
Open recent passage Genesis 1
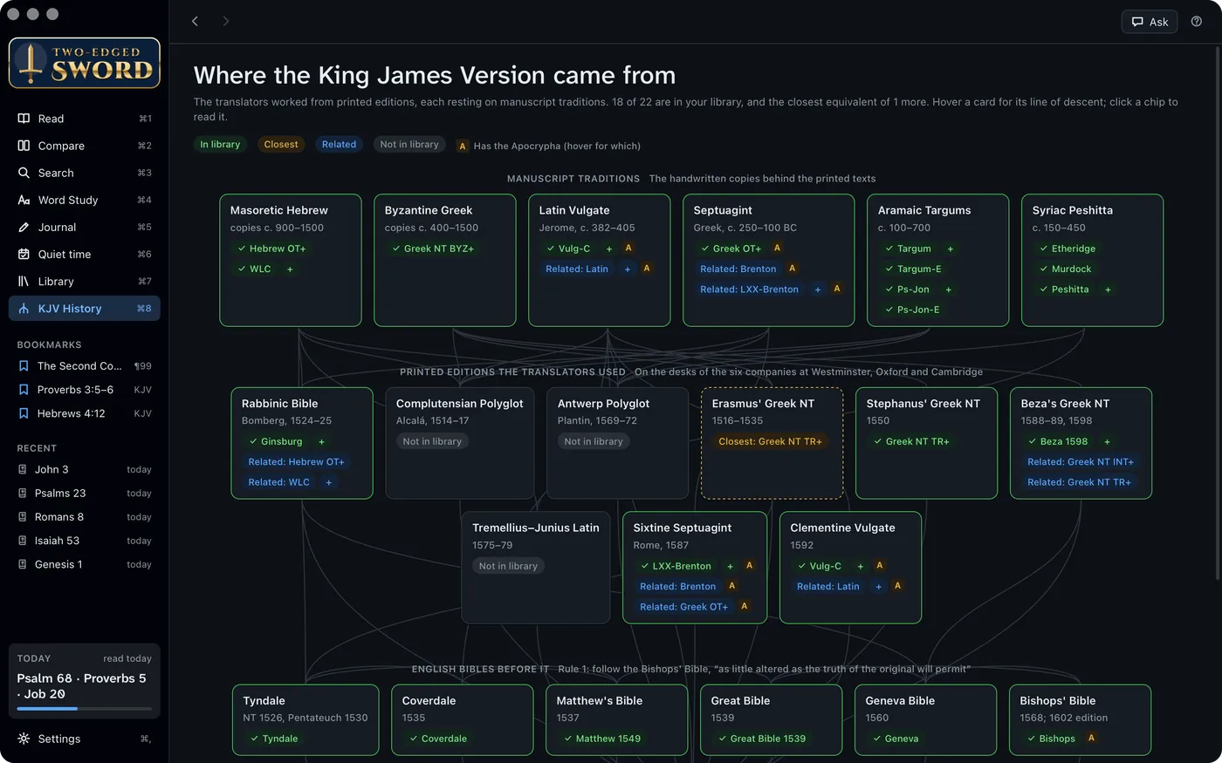[x=85, y=564]
